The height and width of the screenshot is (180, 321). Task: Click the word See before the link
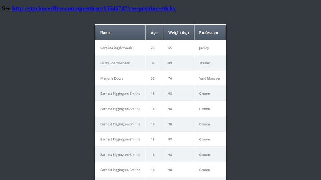tap(6, 8)
